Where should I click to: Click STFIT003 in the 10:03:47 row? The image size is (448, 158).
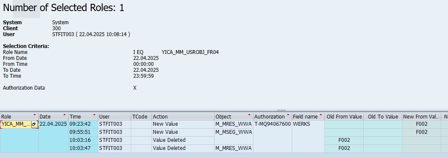[114, 148]
